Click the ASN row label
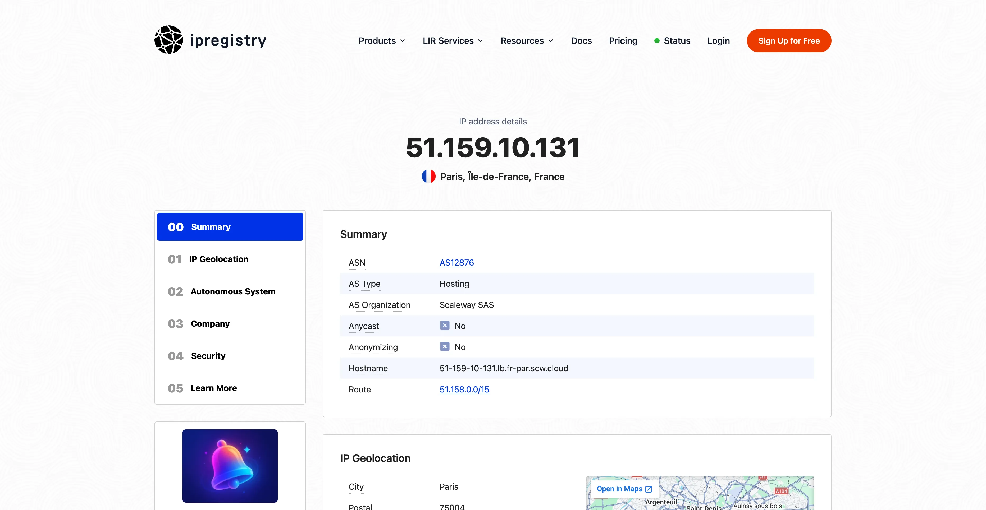The height and width of the screenshot is (510, 986). [x=357, y=263]
